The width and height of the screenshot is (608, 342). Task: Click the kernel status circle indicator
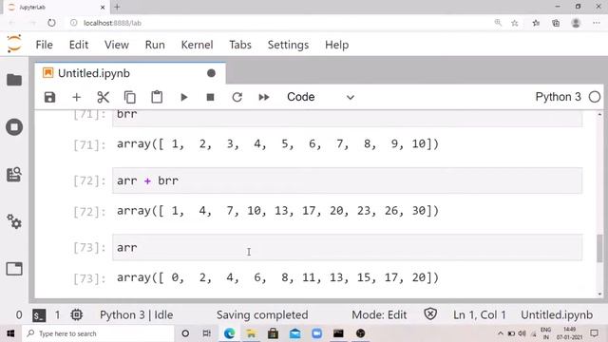pos(595,97)
